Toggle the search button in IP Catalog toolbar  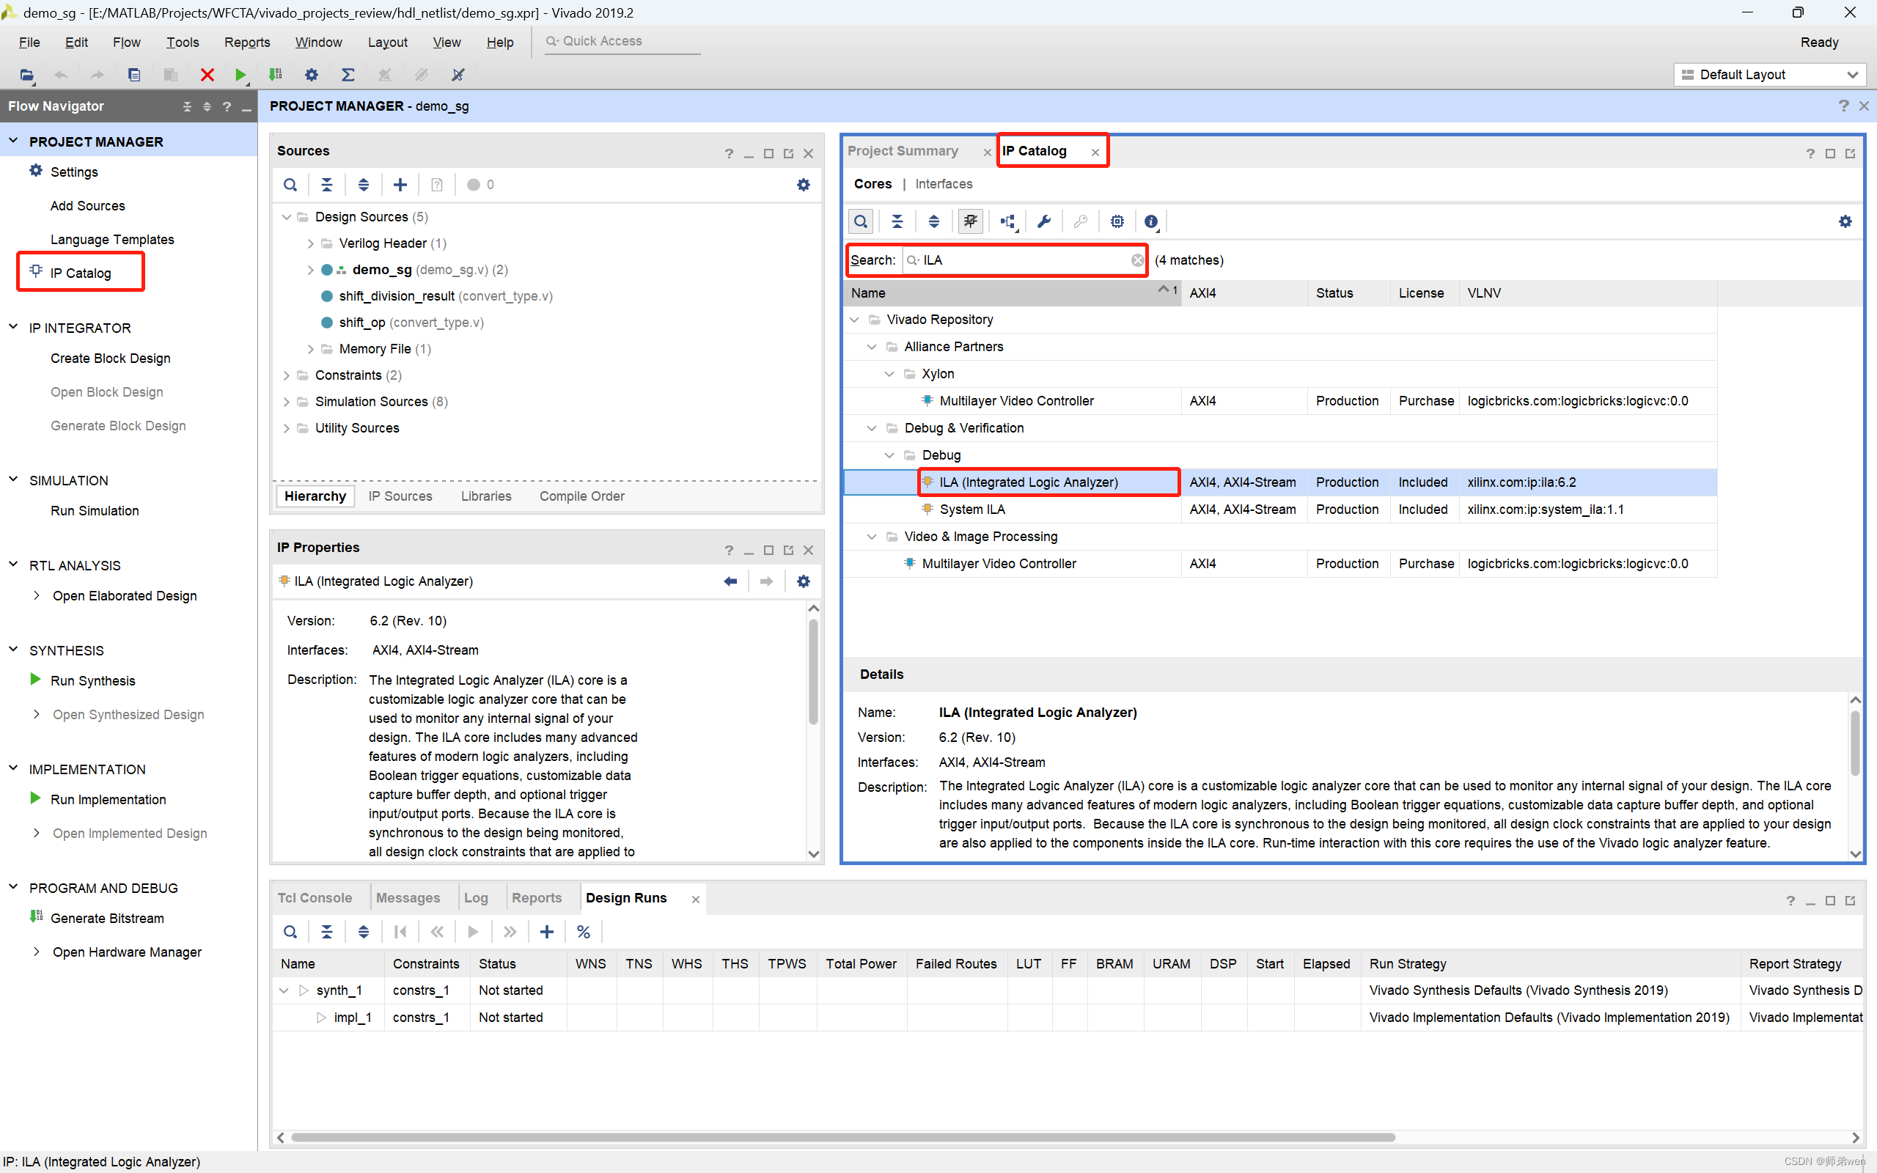pyautogui.click(x=861, y=222)
